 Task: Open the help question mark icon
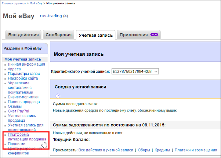point(58,96)
